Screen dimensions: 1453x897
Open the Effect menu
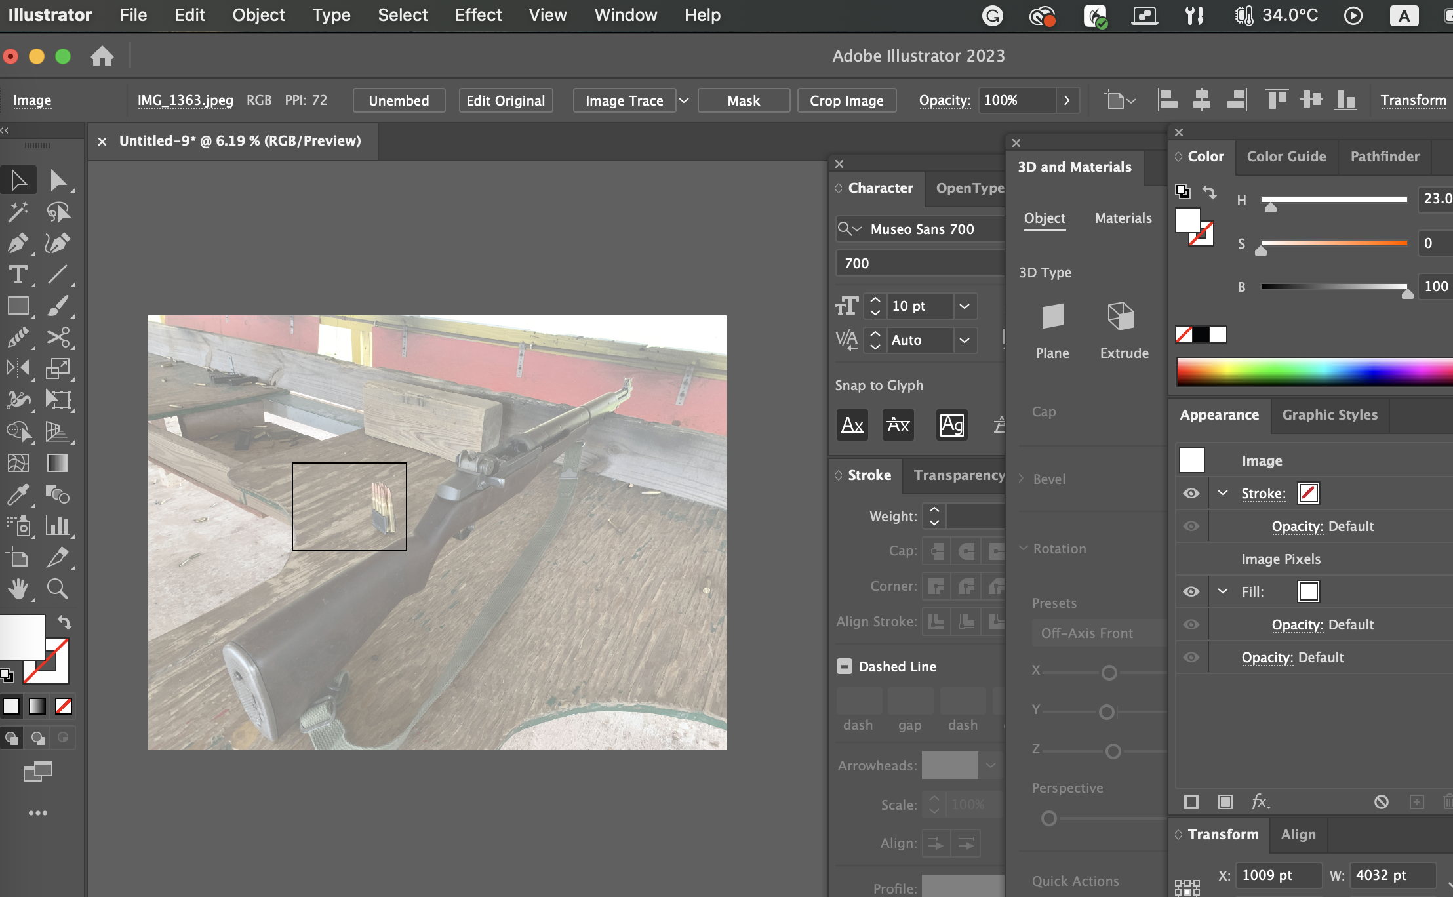(x=478, y=15)
